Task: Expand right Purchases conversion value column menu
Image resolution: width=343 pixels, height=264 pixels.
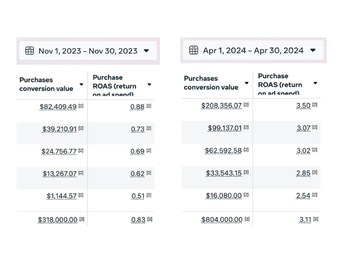Action: click(246, 83)
